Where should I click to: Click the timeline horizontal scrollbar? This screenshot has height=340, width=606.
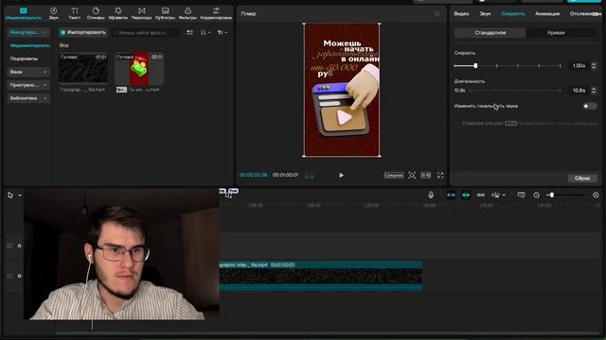point(328,333)
